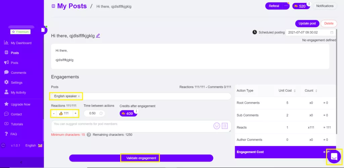Click the Tutorials video icon
The height and width of the screenshot is (168, 344).
pyautogui.click(x=6, y=124)
